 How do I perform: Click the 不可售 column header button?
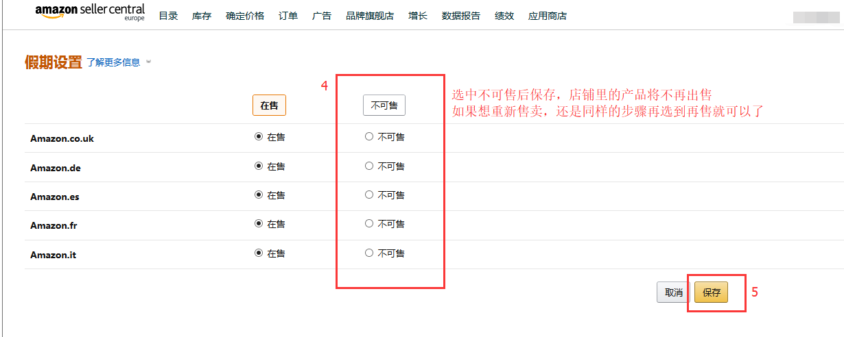point(384,105)
